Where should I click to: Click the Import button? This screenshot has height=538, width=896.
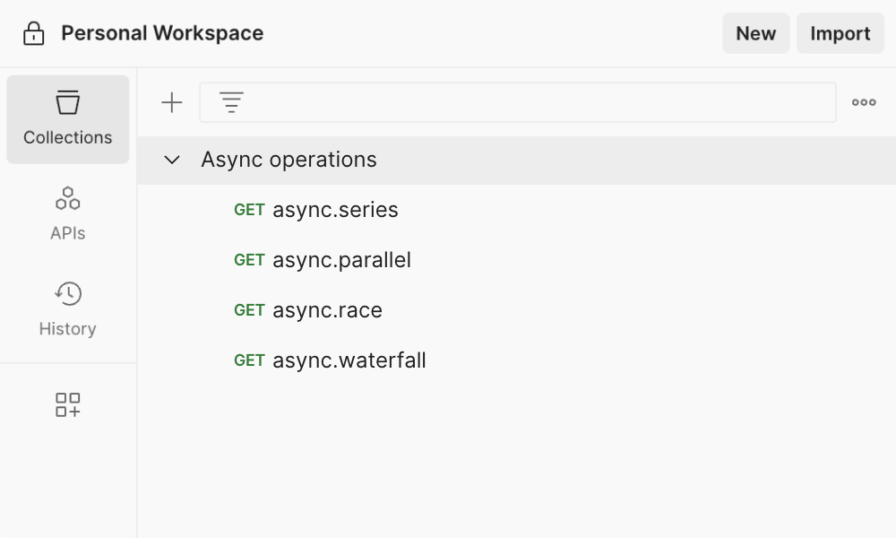840,33
